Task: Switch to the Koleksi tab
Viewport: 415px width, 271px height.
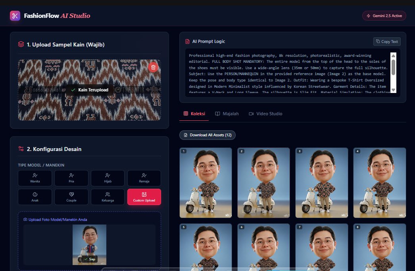Action: (x=194, y=114)
